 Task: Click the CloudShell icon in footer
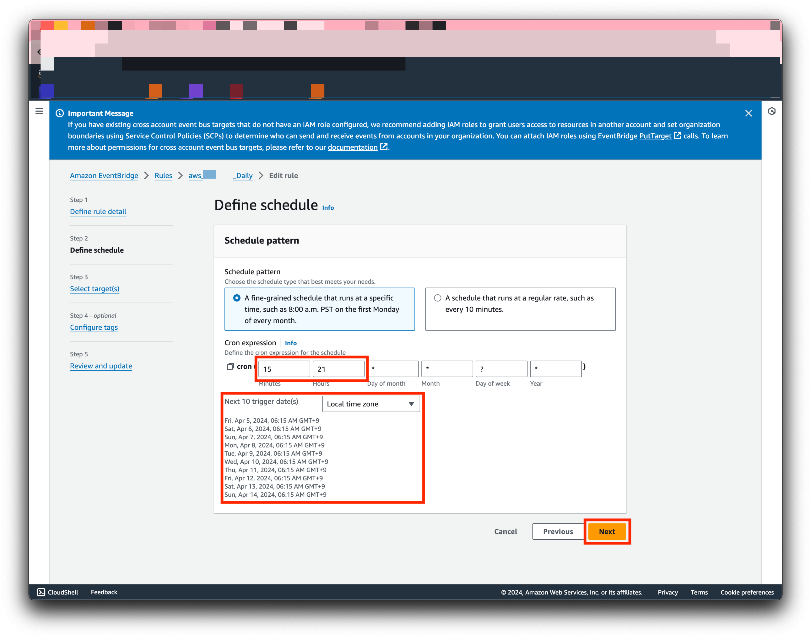[x=41, y=592]
